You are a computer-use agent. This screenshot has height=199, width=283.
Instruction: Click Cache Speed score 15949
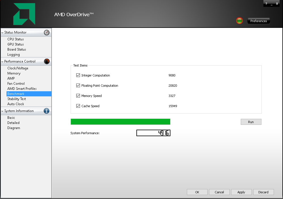(x=173, y=106)
